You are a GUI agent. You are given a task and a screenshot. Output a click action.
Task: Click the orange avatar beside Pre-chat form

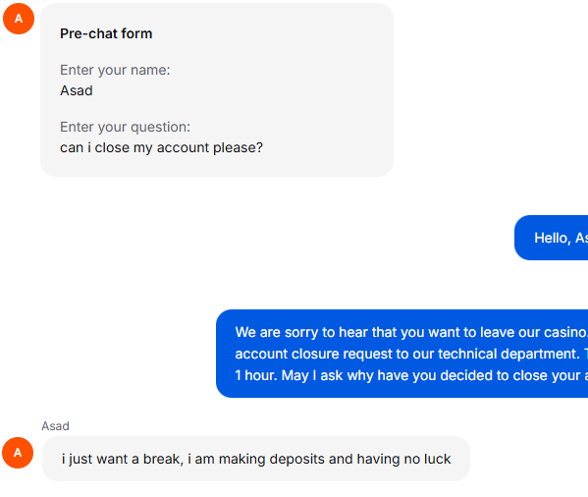point(19,19)
